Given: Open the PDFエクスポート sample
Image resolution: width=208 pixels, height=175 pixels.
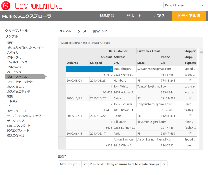Looking at the screenshot, I should click(x=18, y=131).
